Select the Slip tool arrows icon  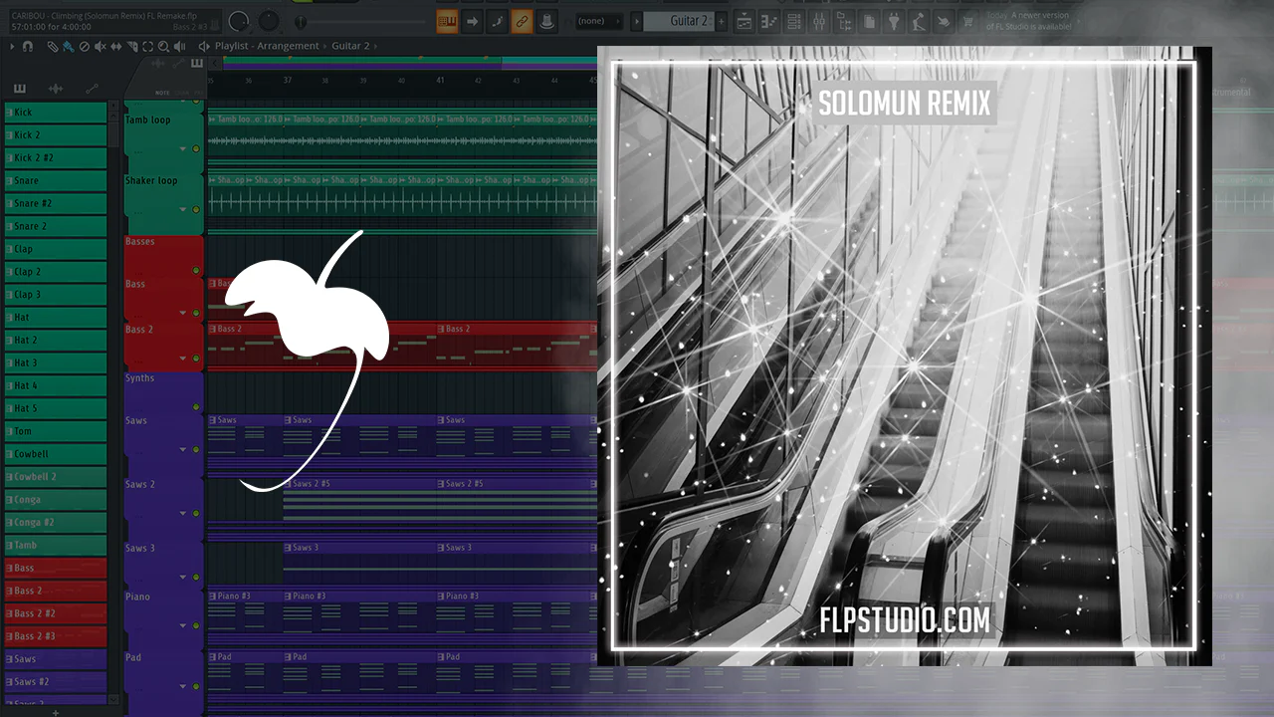(x=115, y=46)
